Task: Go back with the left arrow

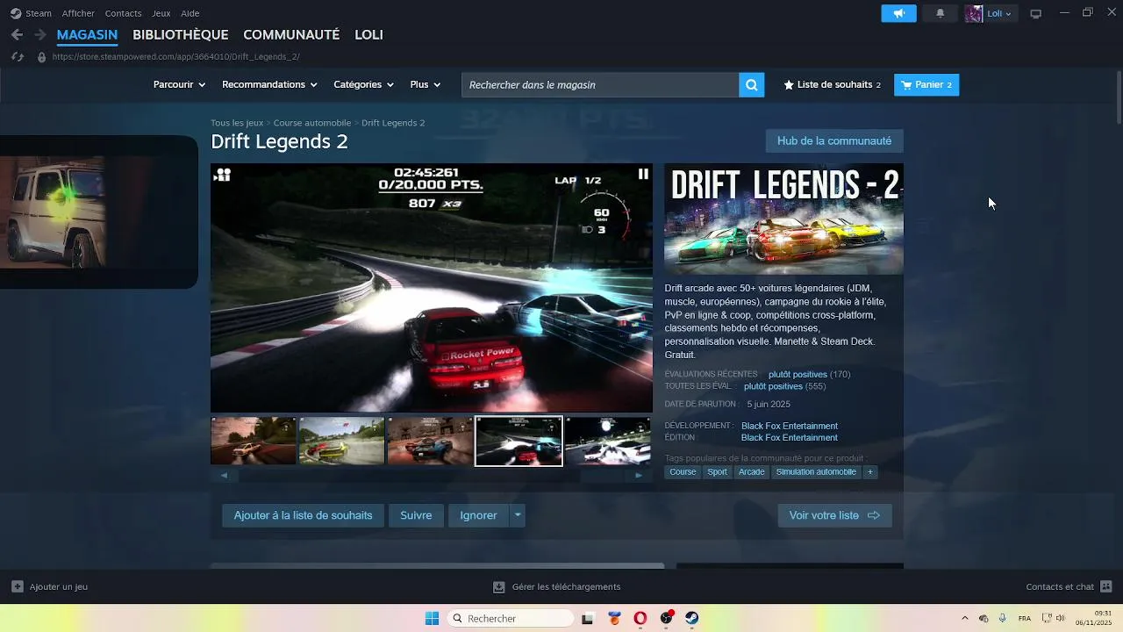Action: [17, 34]
